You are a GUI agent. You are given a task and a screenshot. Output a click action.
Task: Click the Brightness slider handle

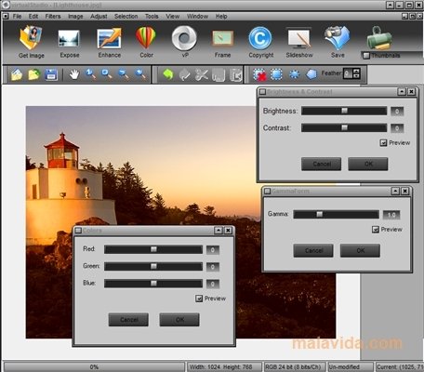344,111
